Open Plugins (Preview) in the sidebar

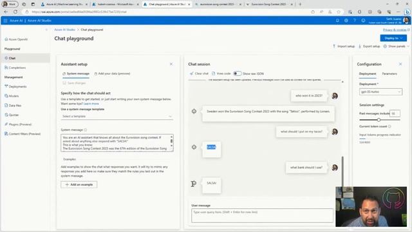click(18, 124)
